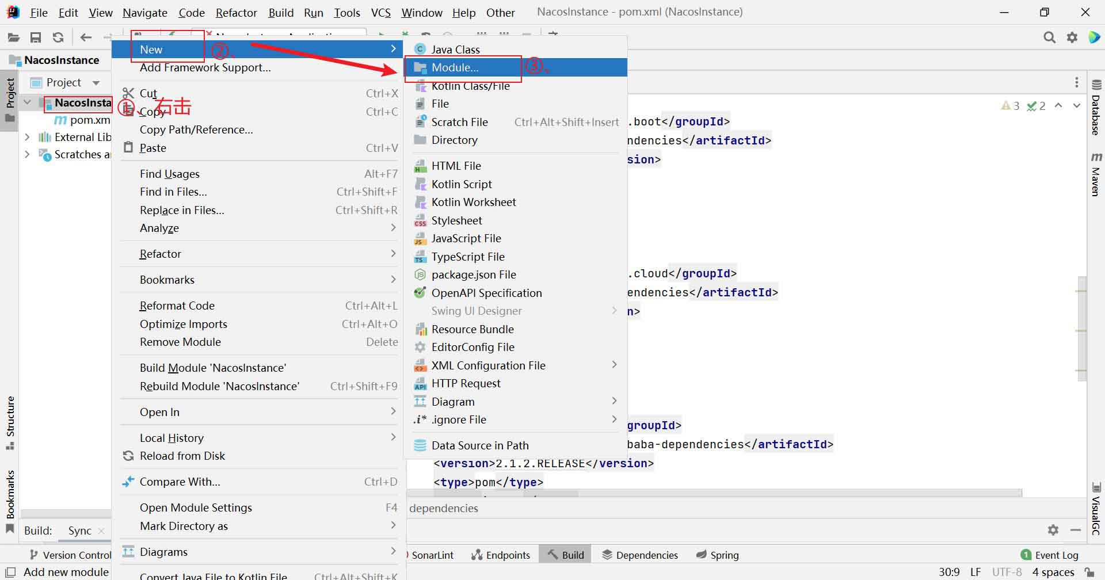The height and width of the screenshot is (580, 1105).
Task: Click the JetBrains Space logo icon
Action: click(x=1094, y=37)
